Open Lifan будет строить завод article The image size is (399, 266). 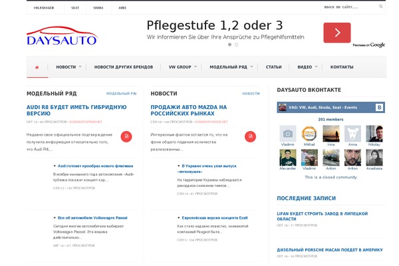pyautogui.click(x=322, y=216)
